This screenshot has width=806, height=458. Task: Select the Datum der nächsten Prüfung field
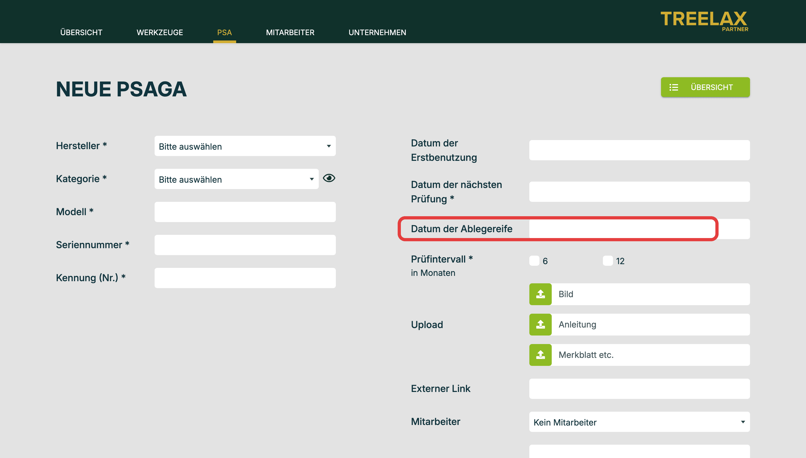point(639,192)
